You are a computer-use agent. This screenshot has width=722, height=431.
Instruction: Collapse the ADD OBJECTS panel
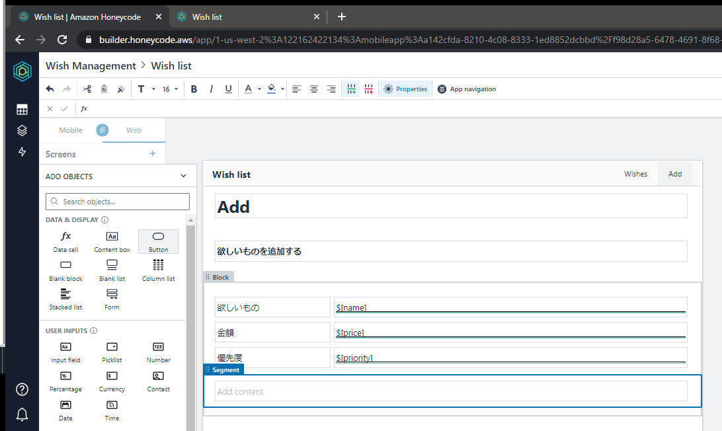[x=183, y=176]
